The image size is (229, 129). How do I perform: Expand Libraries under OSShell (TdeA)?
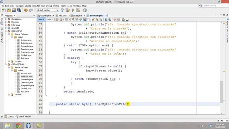(9, 95)
